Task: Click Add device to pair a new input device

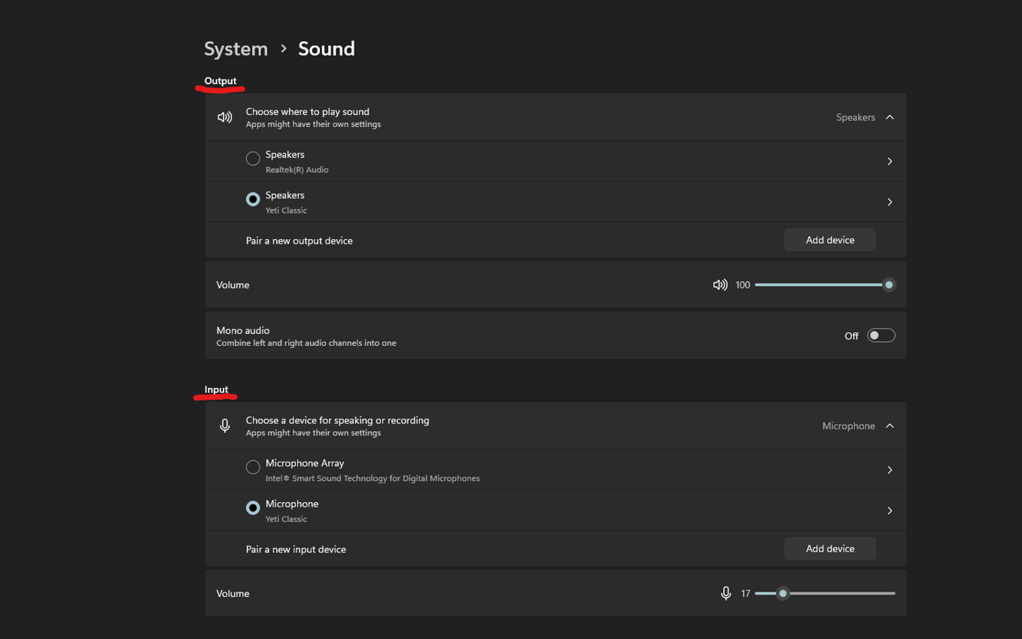Action: (x=829, y=548)
